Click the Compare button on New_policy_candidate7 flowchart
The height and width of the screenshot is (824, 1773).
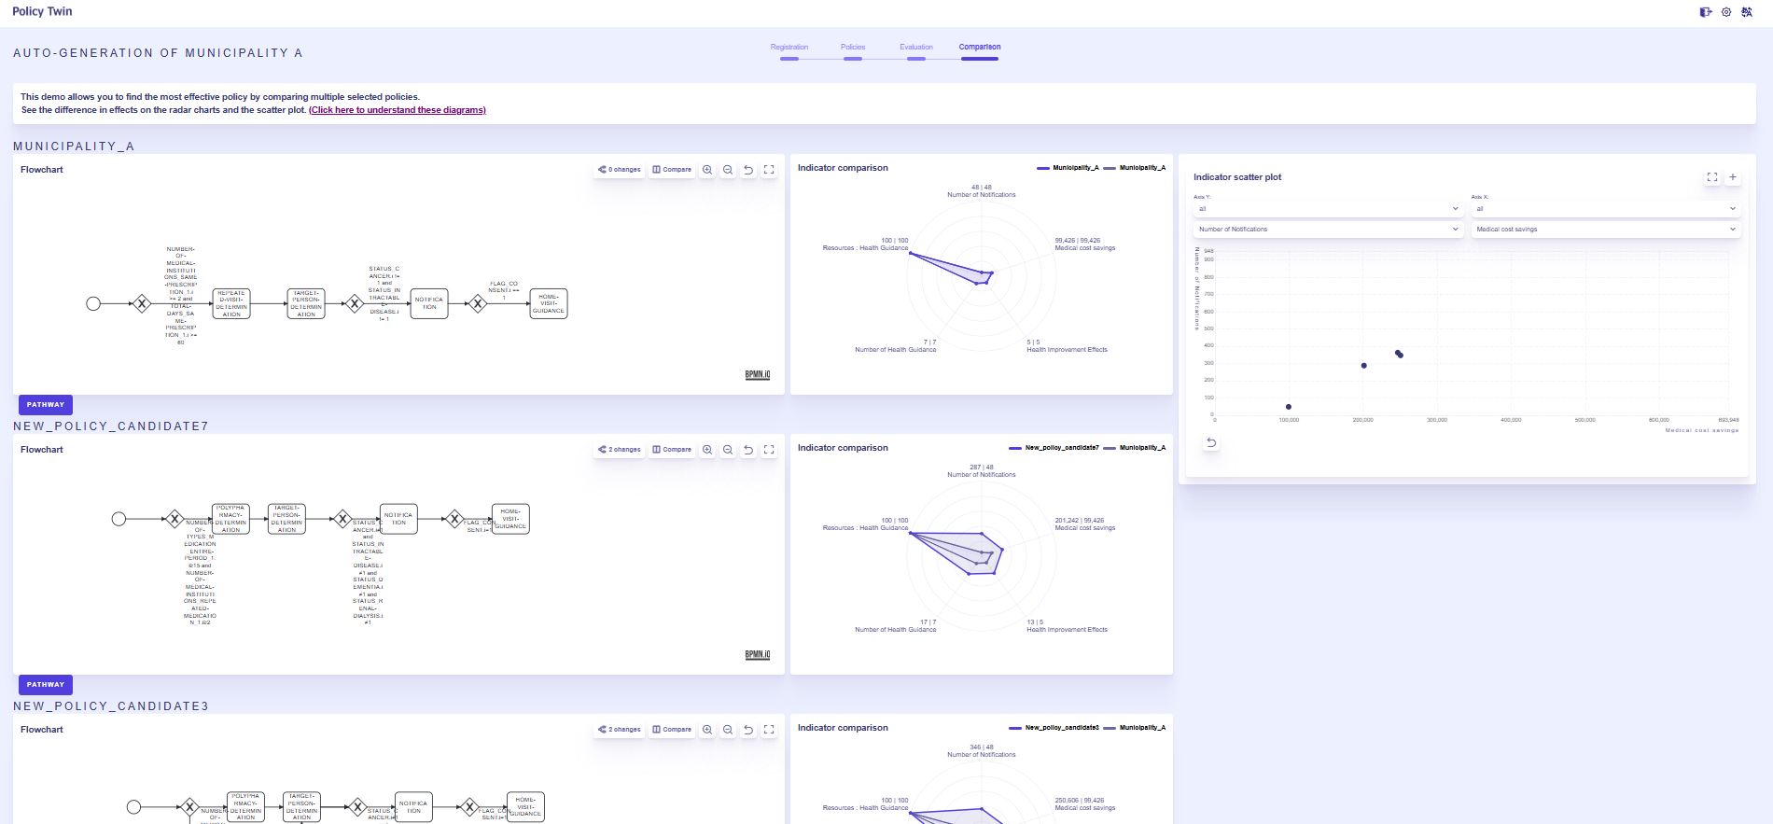pyautogui.click(x=672, y=450)
